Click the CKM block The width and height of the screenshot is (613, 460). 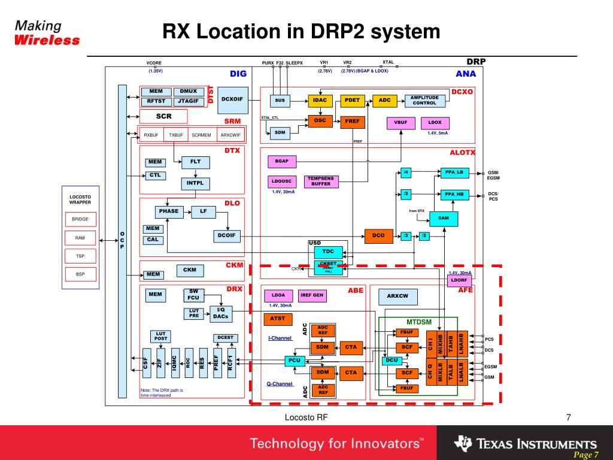tap(190, 270)
